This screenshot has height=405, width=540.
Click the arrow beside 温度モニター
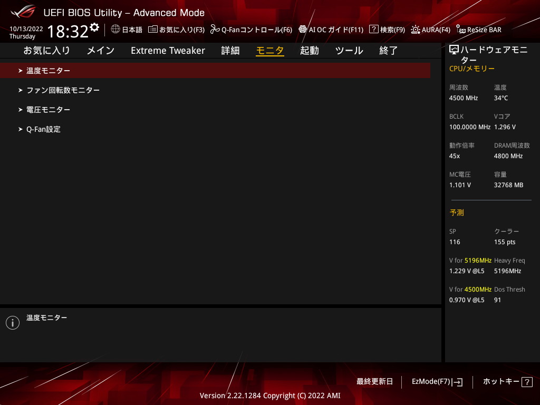click(21, 71)
